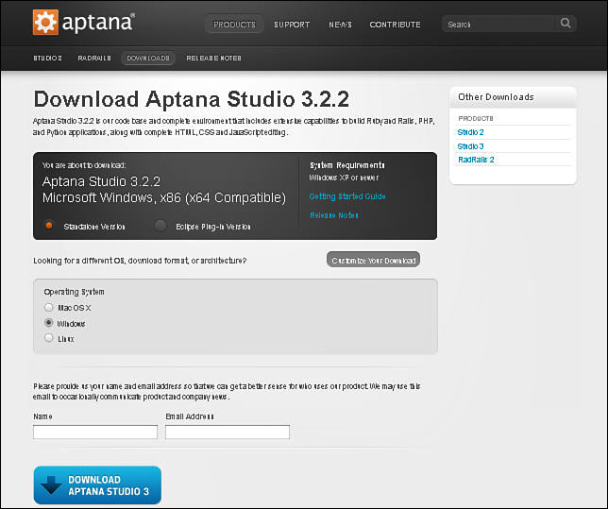Open the RadRails 2 link under Other Downloads
Viewport: 608px width, 509px height.
(476, 160)
